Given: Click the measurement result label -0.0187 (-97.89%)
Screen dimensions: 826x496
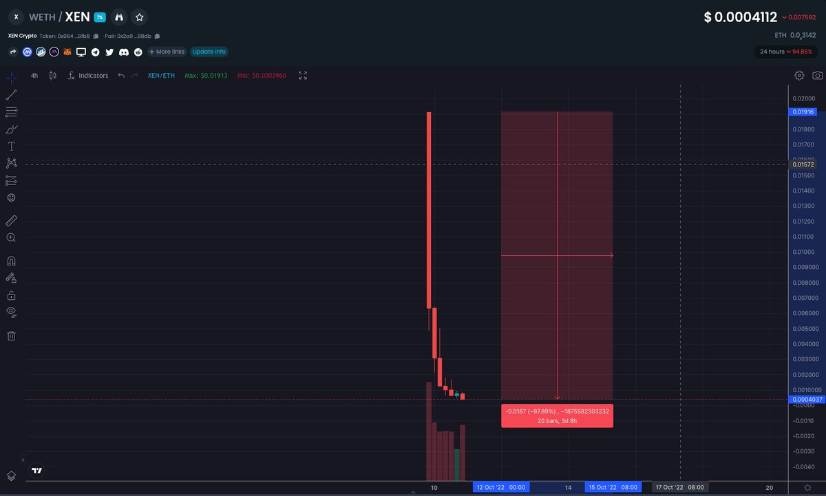Looking at the screenshot, I should [x=557, y=416].
